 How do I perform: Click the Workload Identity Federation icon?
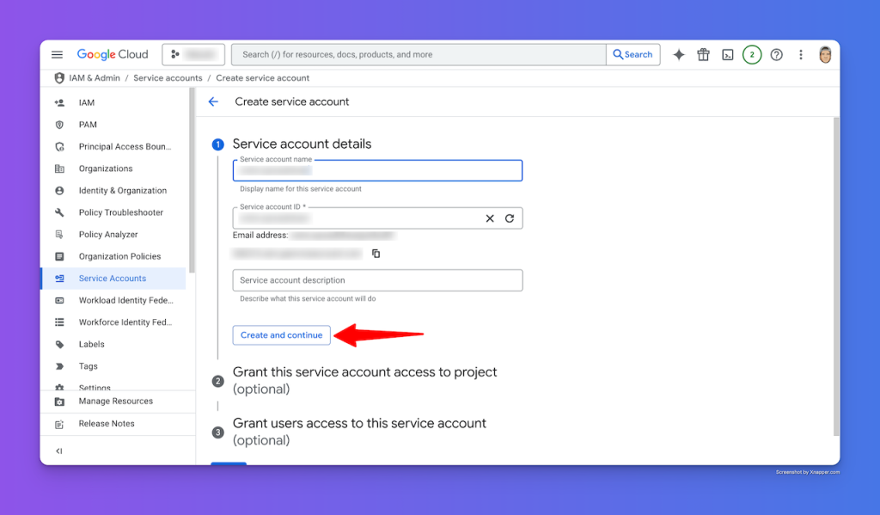point(59,300)
